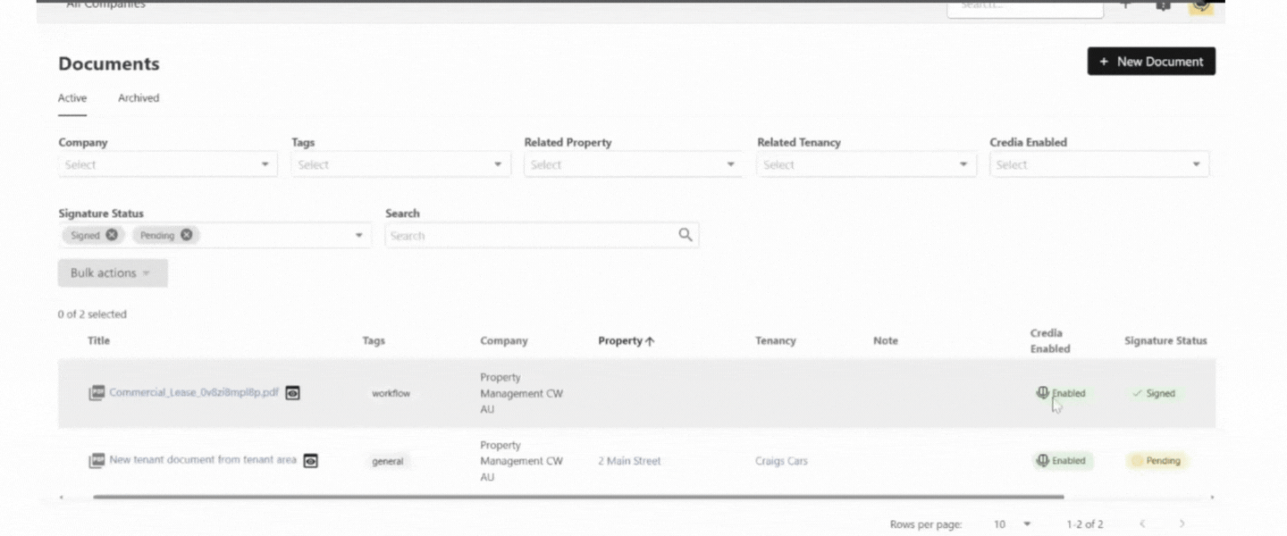Expand the Tags filter dropdown
This screenshot has width=1287, height=536.
(x=400, y=164)
